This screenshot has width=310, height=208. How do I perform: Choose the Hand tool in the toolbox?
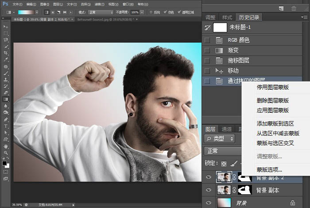pos(6,146)
